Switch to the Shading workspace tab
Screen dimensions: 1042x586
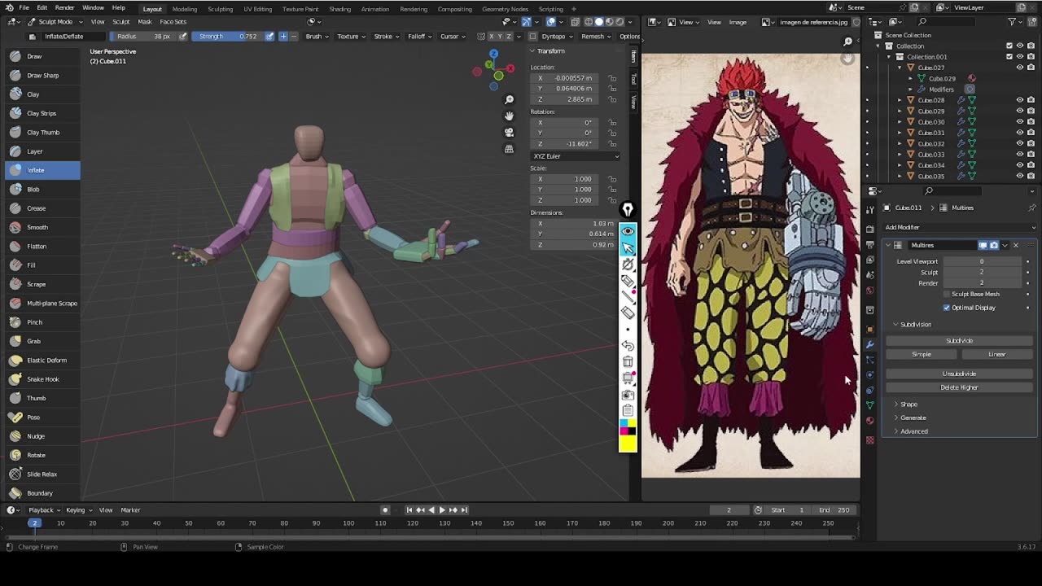[x=339, y=9]
